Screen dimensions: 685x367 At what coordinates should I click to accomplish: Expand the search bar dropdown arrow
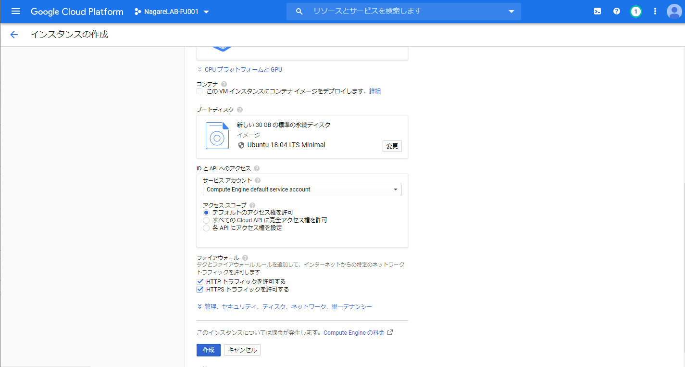click(x=511, y=12)
